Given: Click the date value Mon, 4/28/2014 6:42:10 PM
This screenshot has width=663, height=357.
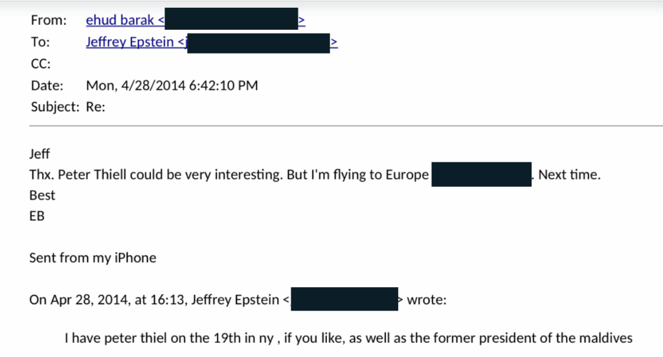Looking at the screenshot, I should [172, 85].
